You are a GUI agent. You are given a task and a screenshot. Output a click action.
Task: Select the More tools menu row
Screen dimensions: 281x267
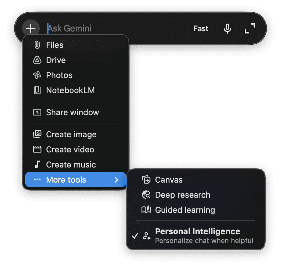click(66, 180)
